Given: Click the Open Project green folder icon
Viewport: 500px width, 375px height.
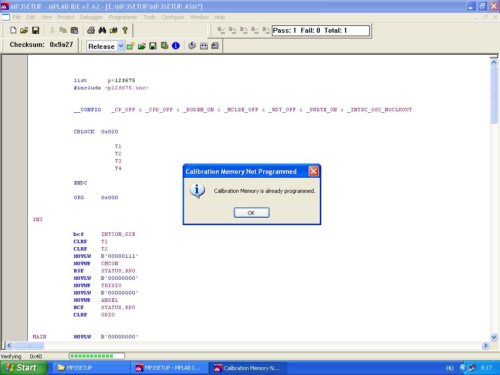Looking at the screenshot, I should pyautogui.click(x=142, y=46).
